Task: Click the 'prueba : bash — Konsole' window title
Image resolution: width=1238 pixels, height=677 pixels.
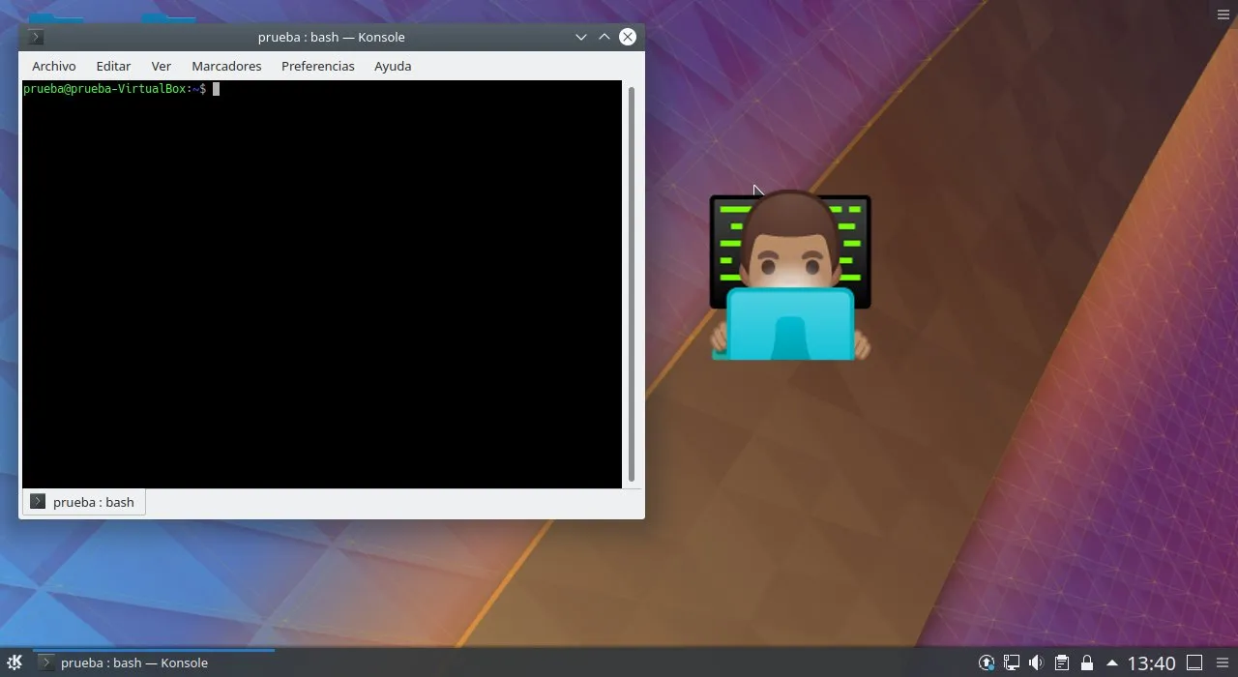Action: click(331, 37)
